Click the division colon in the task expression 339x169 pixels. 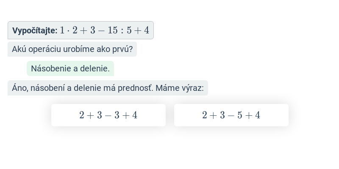(x=122, y=31)
